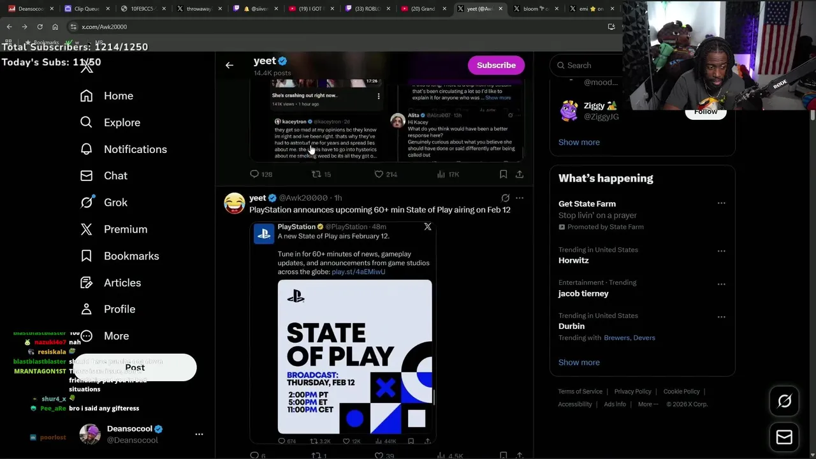
Task: Switch to throwaway browser tab
Action: point(198,9)
